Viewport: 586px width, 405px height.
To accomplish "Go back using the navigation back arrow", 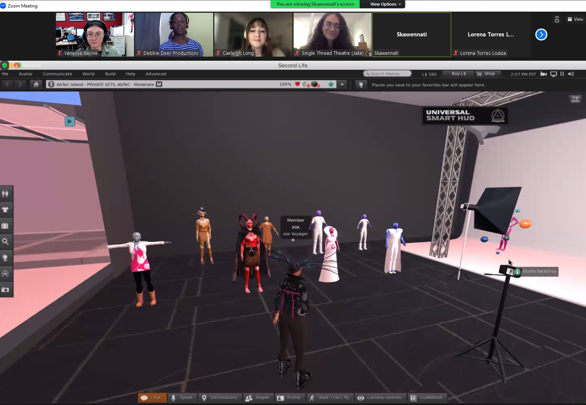I will pyautogui.click(x=8, y=84).
